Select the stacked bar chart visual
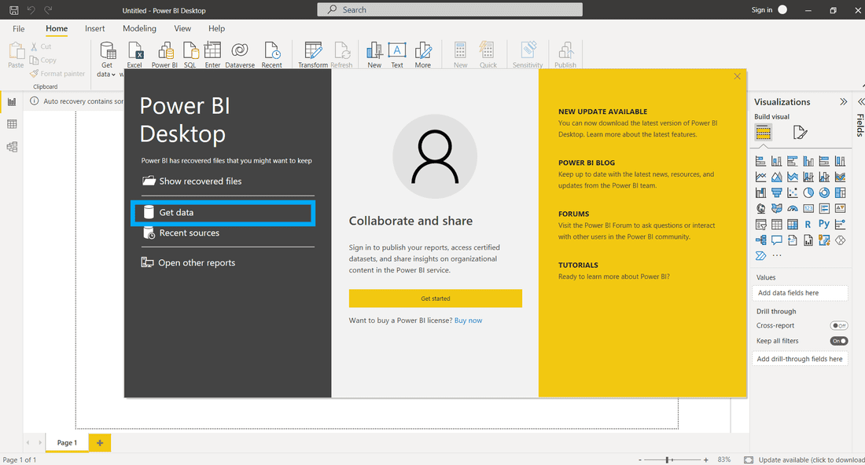 click(760, 161)
